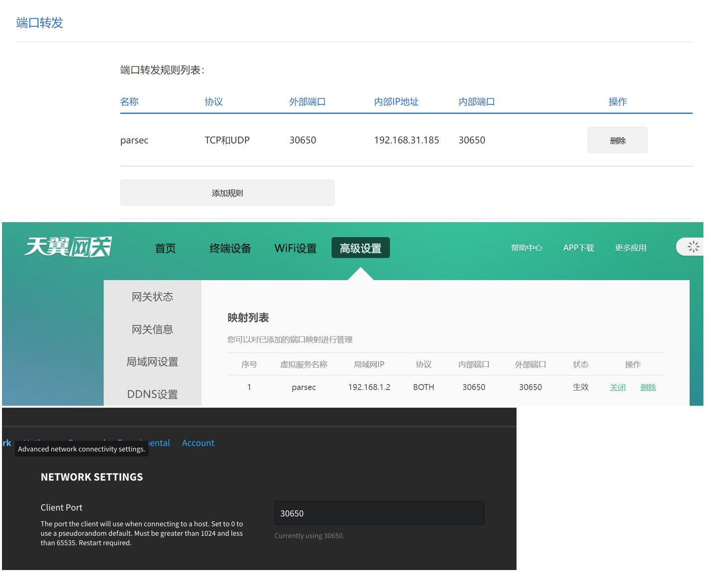Open the APP下载 link
The width and height of the screenshot is (716, 572).
coord(578,247)
